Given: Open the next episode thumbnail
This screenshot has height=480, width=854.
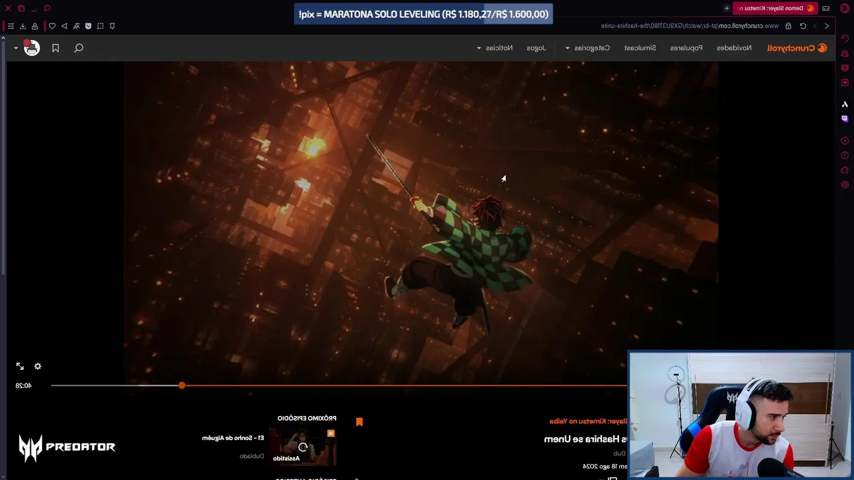Looking at the screenshot, I should point(302,447).
